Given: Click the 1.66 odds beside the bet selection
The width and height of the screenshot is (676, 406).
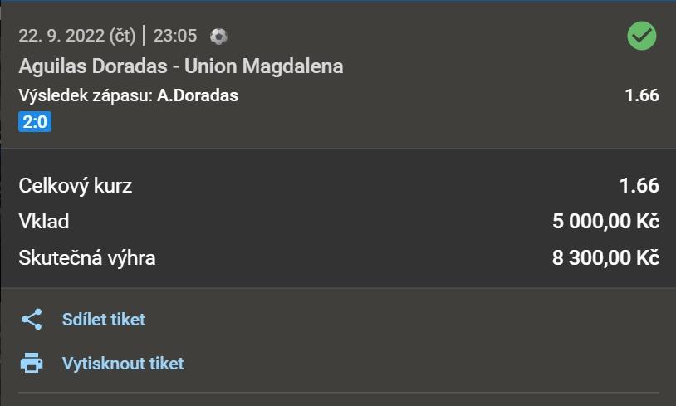Looking at the screenshot, I should (641, 95).
